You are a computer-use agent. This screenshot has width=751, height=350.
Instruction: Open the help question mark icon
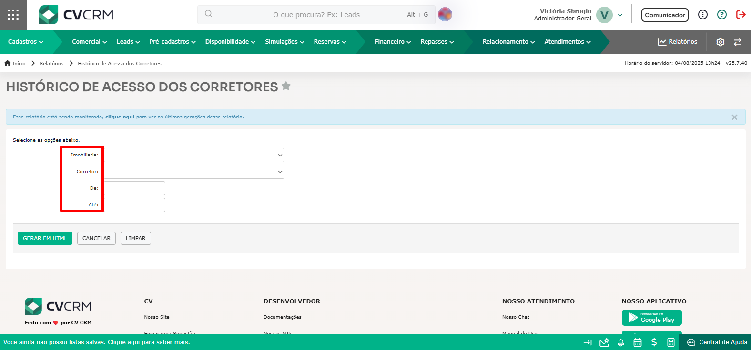pos(722,15)
